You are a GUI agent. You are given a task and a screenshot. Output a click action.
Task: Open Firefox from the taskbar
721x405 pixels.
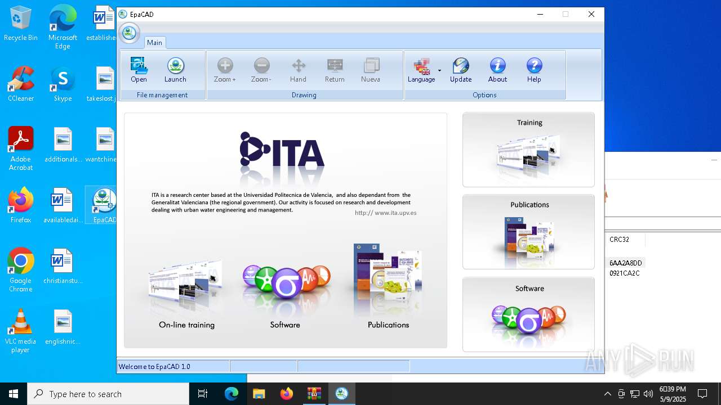(x=286, y=394)
